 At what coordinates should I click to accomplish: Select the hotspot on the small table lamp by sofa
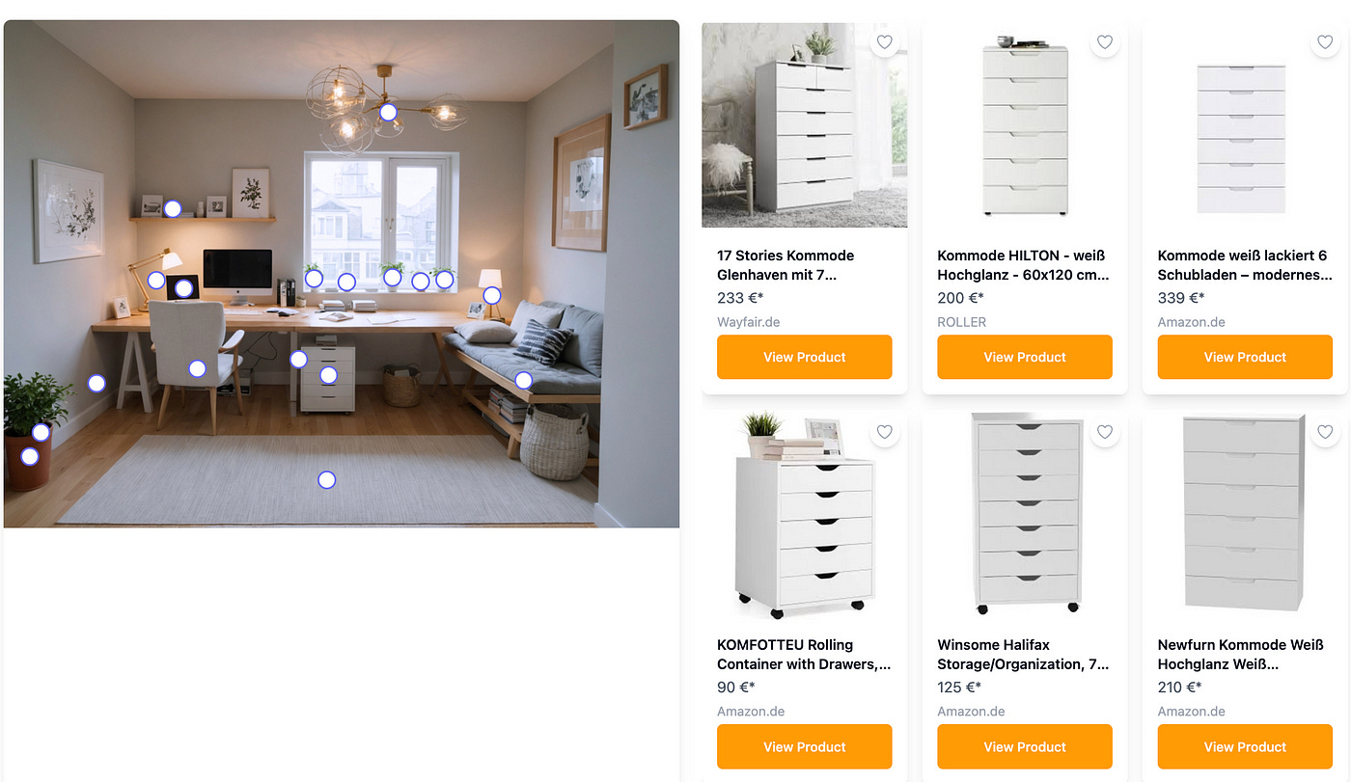point(491,295)
